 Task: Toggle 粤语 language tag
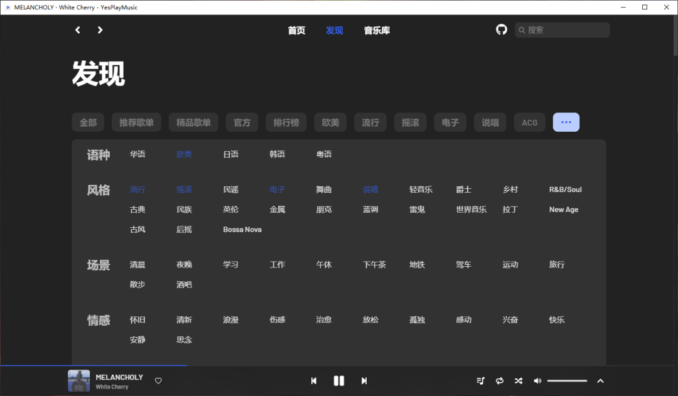324,154
